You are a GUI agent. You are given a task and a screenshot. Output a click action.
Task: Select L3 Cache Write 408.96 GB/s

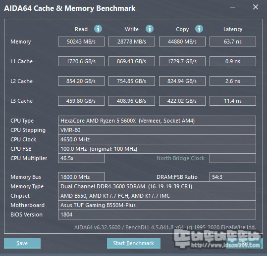pyautogui.click(x=132, y=101)
